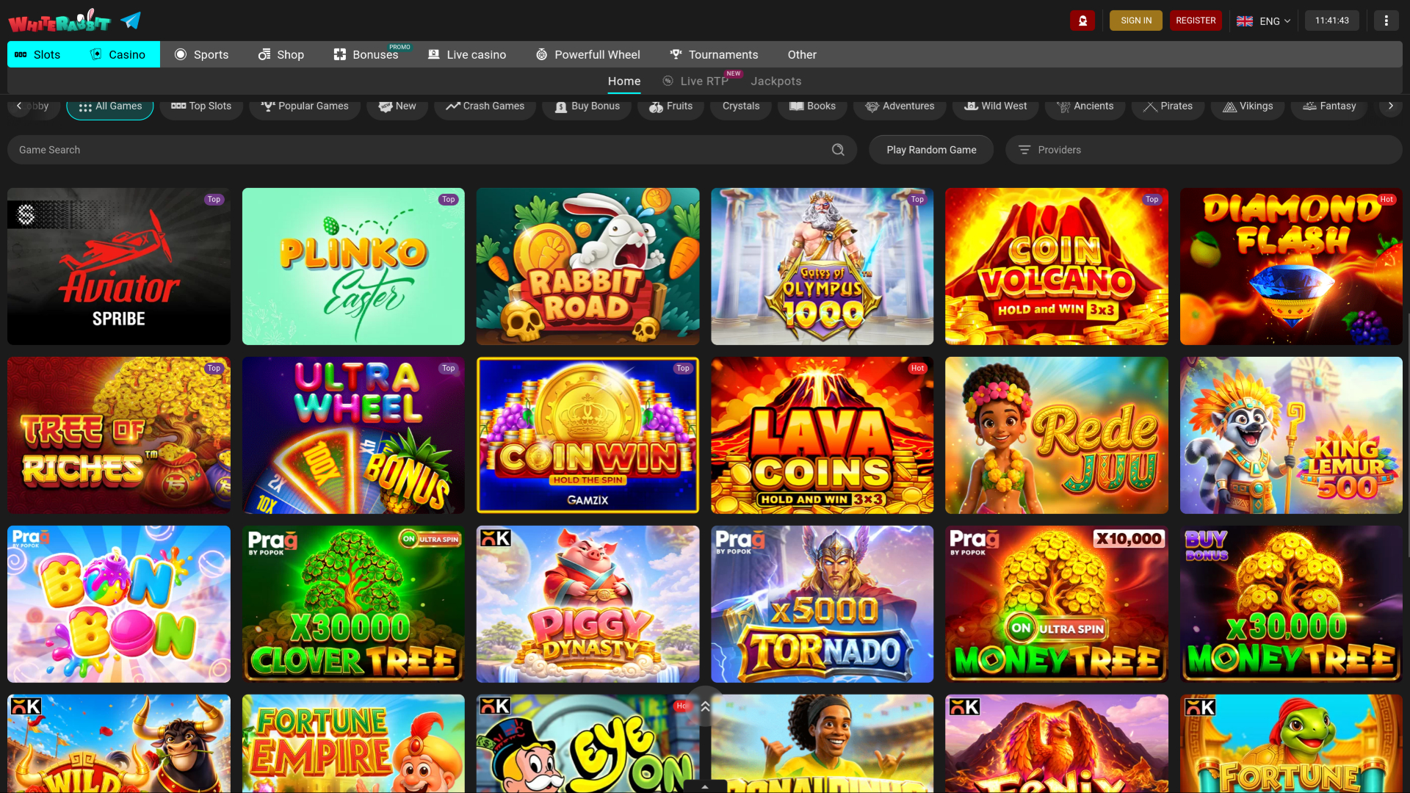The height and width of the screenshot is (793, 1410).
Task: Open the ENG language dropdown
Action: (x=1263, y=21)
